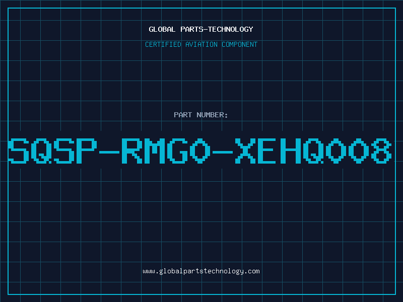403x302 pixels.
Task: Select part number SQSP-RMGO-XEHQ008
Action: coord(200,150)
